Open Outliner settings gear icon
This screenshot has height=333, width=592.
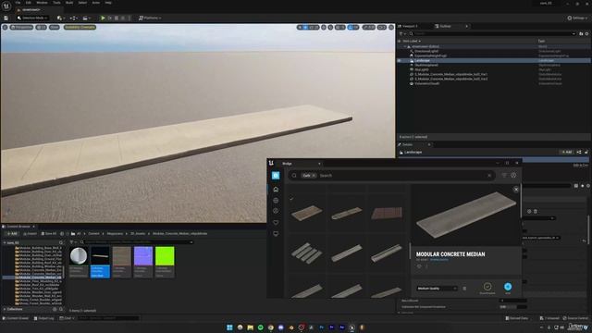pyautogui.click(x=586, y=33)
